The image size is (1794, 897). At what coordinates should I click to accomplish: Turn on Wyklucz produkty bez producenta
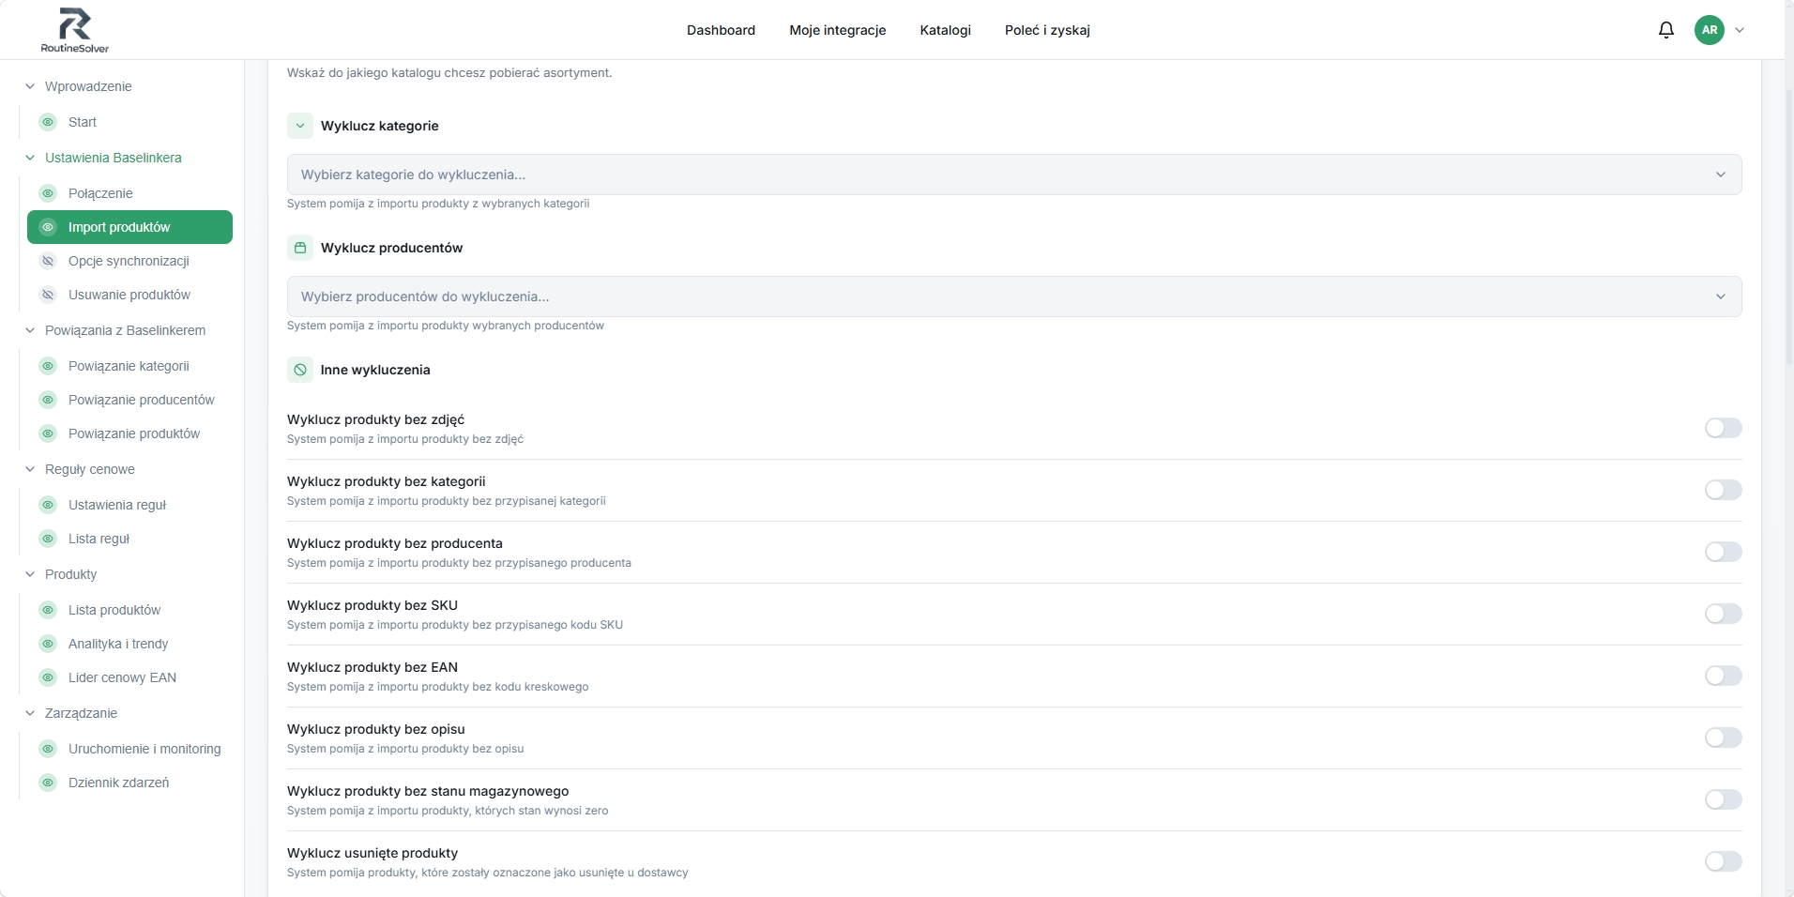tap(1723, 552)
